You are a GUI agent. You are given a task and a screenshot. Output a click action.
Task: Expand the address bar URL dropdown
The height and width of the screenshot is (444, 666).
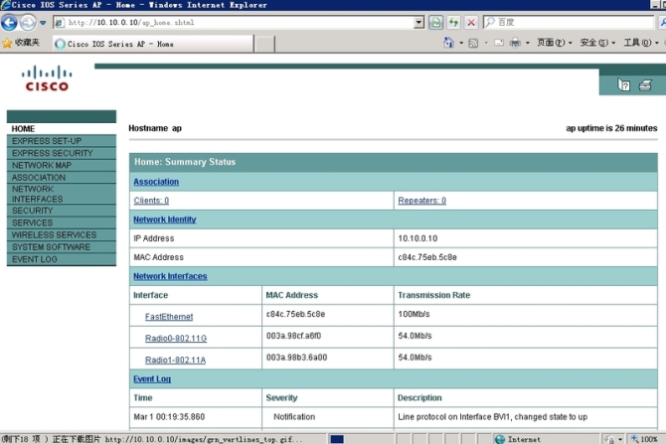tap(418, 22)
